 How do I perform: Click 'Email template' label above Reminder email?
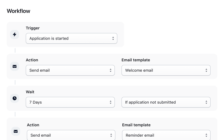tap(136, 125)
